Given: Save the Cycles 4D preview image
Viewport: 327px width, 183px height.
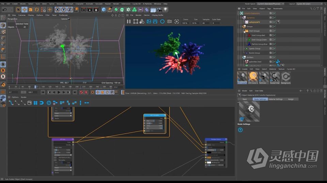Looking at the screenshot, I should (x=155, y=22).
